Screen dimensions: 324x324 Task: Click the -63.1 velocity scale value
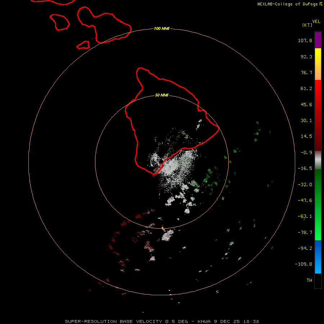tap(305, 216)
